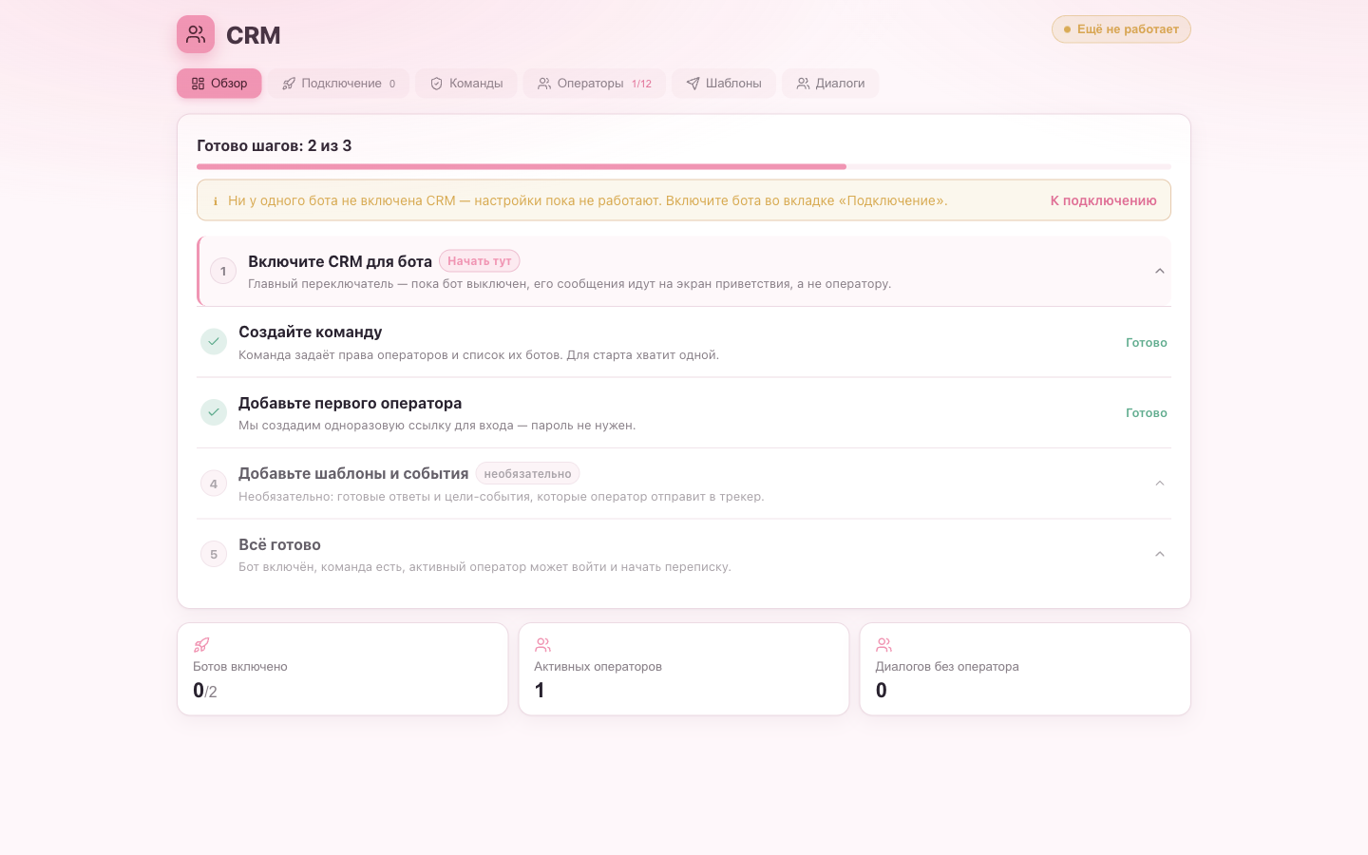
Task: Click description text Главный переключатель
Action: [570, 284]
